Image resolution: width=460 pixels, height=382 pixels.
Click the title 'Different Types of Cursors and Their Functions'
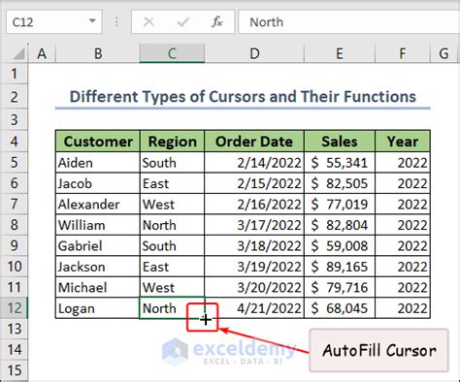pyautogui.click(x=243, y=96)
